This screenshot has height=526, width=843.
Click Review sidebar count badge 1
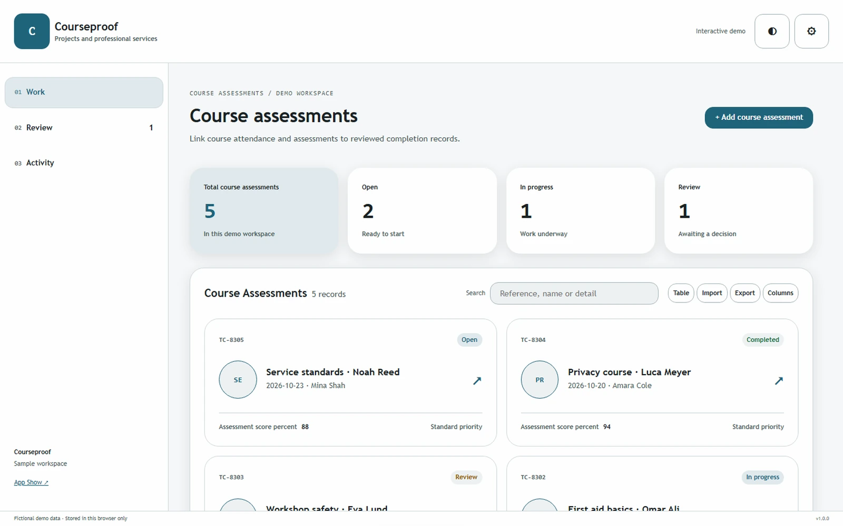tap(151, 128)
